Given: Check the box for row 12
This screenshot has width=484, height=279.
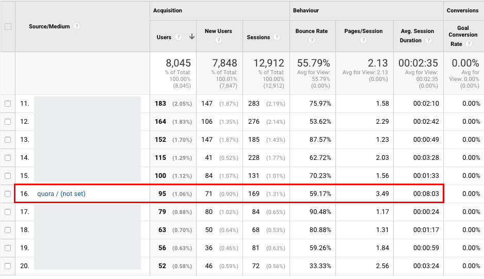Looking at the screenshot, I should pos(8,122).
